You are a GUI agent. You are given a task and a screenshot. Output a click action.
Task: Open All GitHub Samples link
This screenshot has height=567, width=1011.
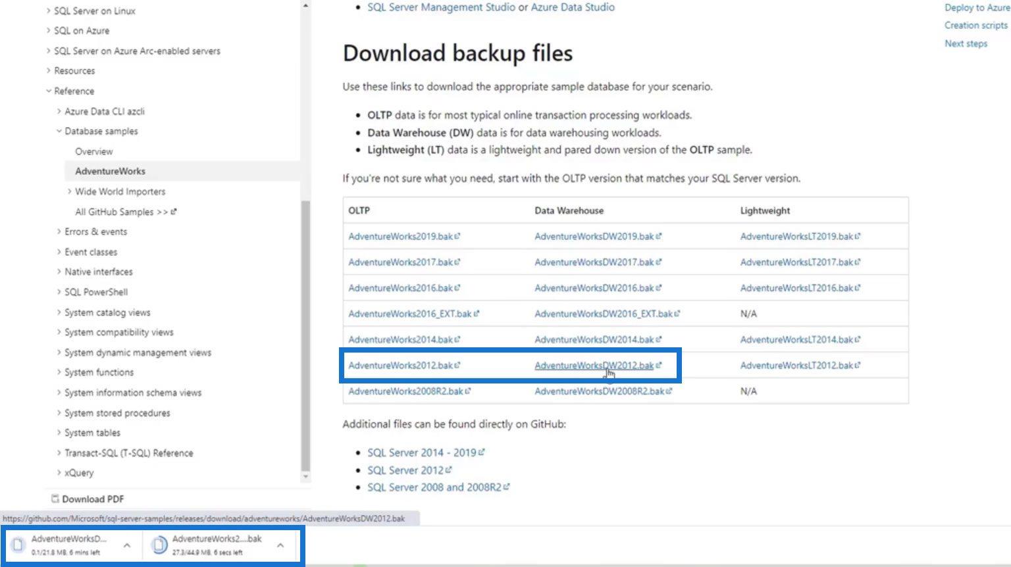(x=126, y=212)
